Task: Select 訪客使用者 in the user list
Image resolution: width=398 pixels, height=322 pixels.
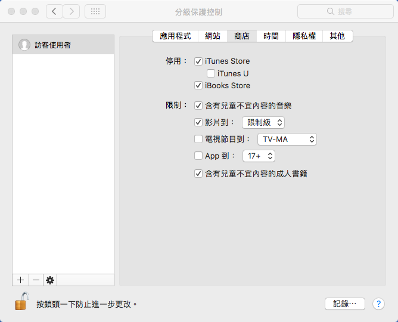Action: 63,45
